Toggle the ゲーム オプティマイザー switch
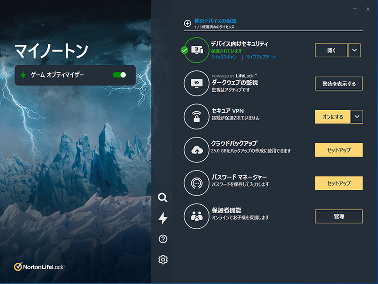This screenshot has height=284, width=378. coord(120,75)
